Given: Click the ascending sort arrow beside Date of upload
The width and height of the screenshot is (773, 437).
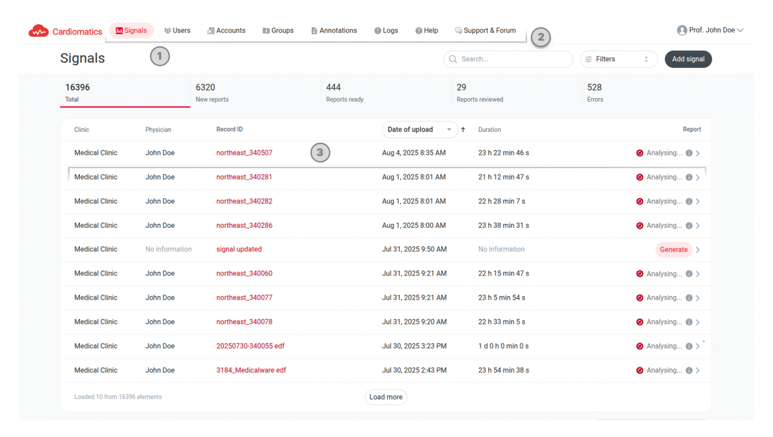Looking at the screenshot, I should 463,130.
